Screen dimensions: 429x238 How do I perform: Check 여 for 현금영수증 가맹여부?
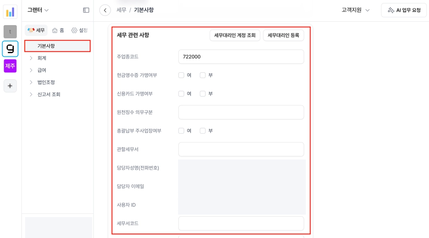pyautogui.click(x=181, y=75)
